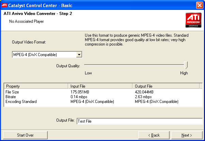The image size is (205, 141).
Task: Click the Input File column header
Action: pyautogui.click(x=100, y=86)
